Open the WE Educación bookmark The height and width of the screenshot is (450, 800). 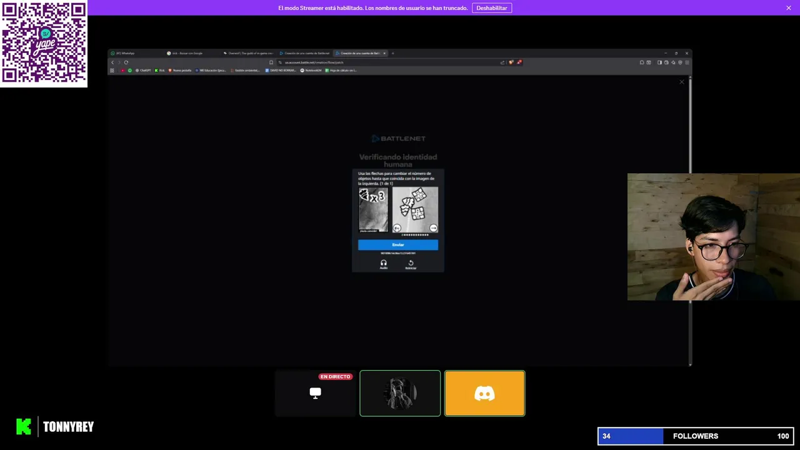pyautogui.click(x=211, y=71)
